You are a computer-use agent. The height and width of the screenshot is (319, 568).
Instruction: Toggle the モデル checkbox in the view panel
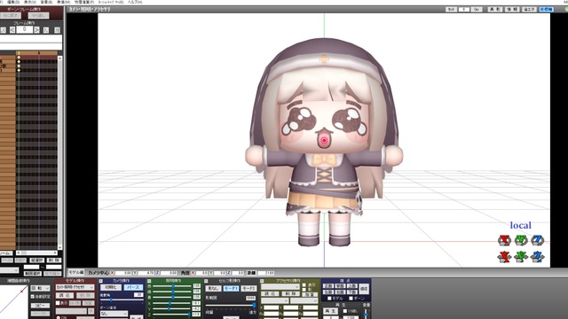[329, 299]
